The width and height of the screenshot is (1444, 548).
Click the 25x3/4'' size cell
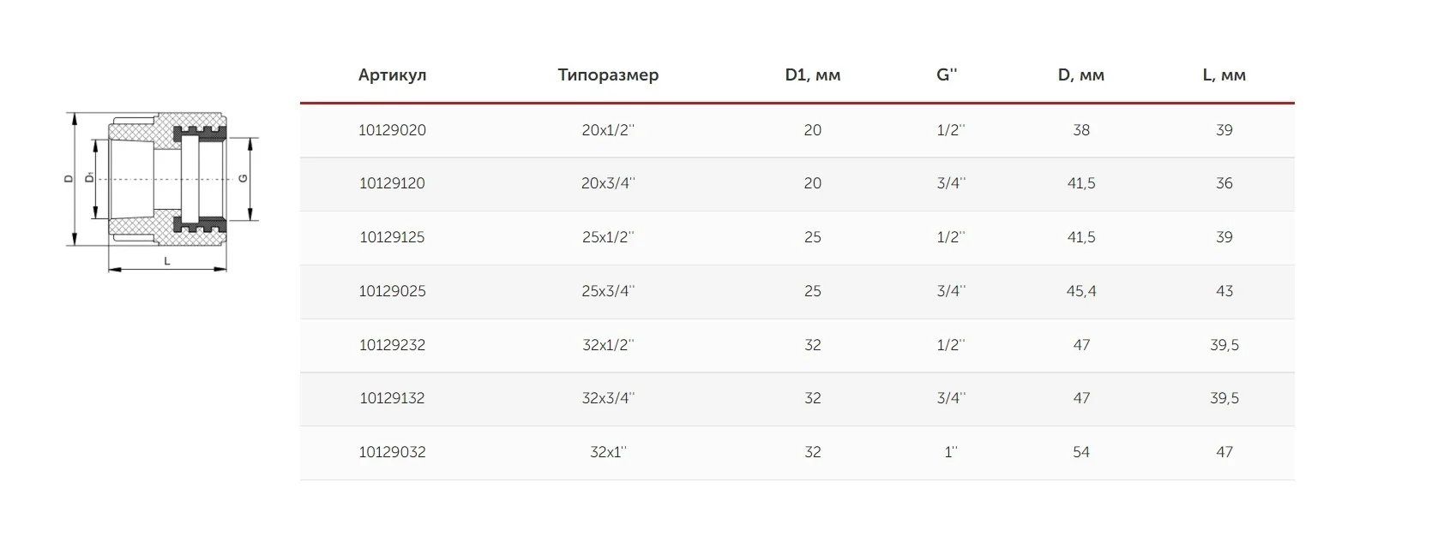click(608, 291)
